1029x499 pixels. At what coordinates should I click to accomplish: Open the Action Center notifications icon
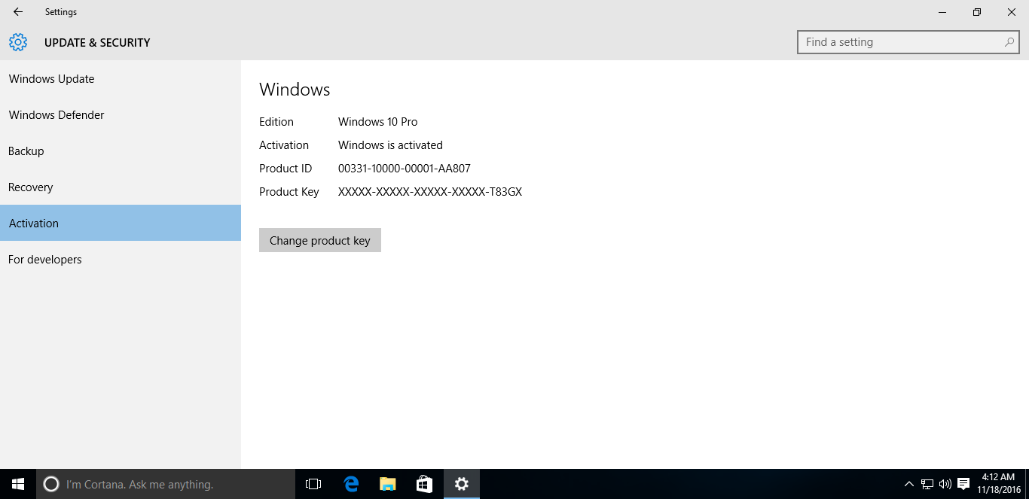click(x=963, y=484)
